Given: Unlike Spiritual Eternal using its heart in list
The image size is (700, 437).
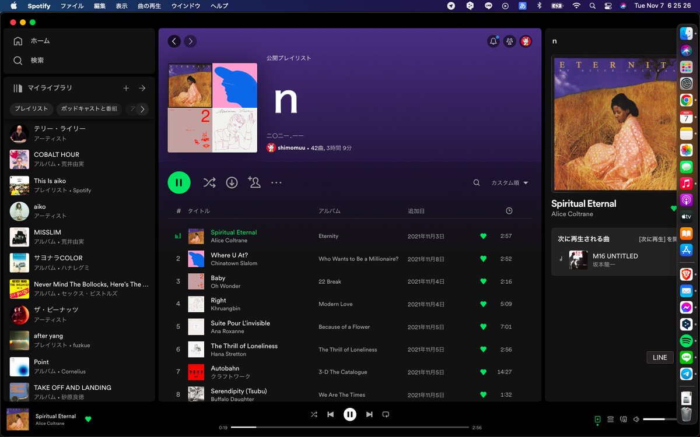Looking at the screenshot, I should pyautogui.click(x=483, y=236).
